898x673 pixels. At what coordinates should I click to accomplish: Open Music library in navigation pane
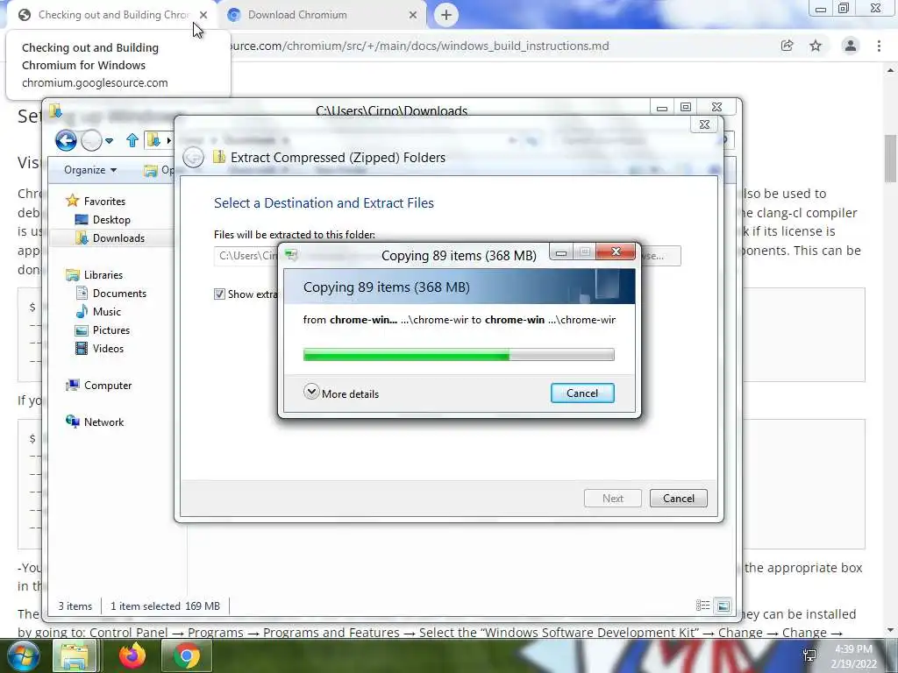[98, 312]
